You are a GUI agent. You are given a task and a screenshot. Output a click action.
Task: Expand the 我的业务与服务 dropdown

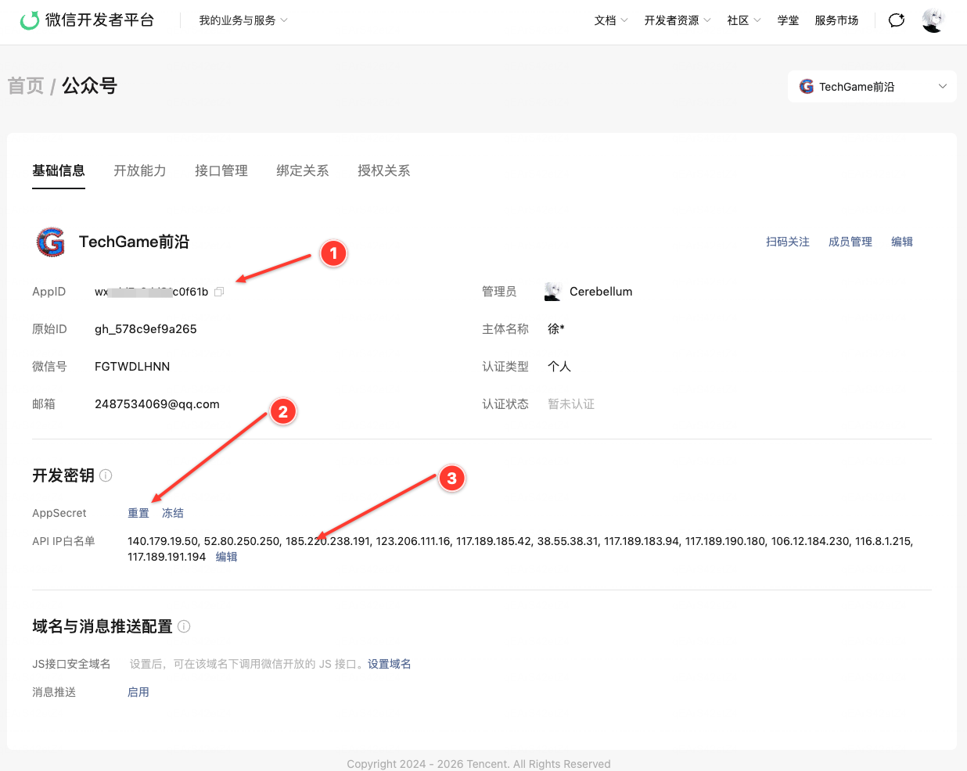243,20
